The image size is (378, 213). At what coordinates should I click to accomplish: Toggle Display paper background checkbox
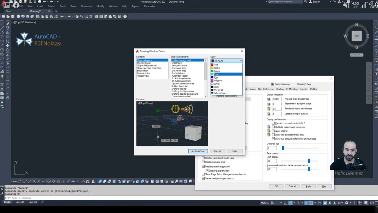coord(203,166)
